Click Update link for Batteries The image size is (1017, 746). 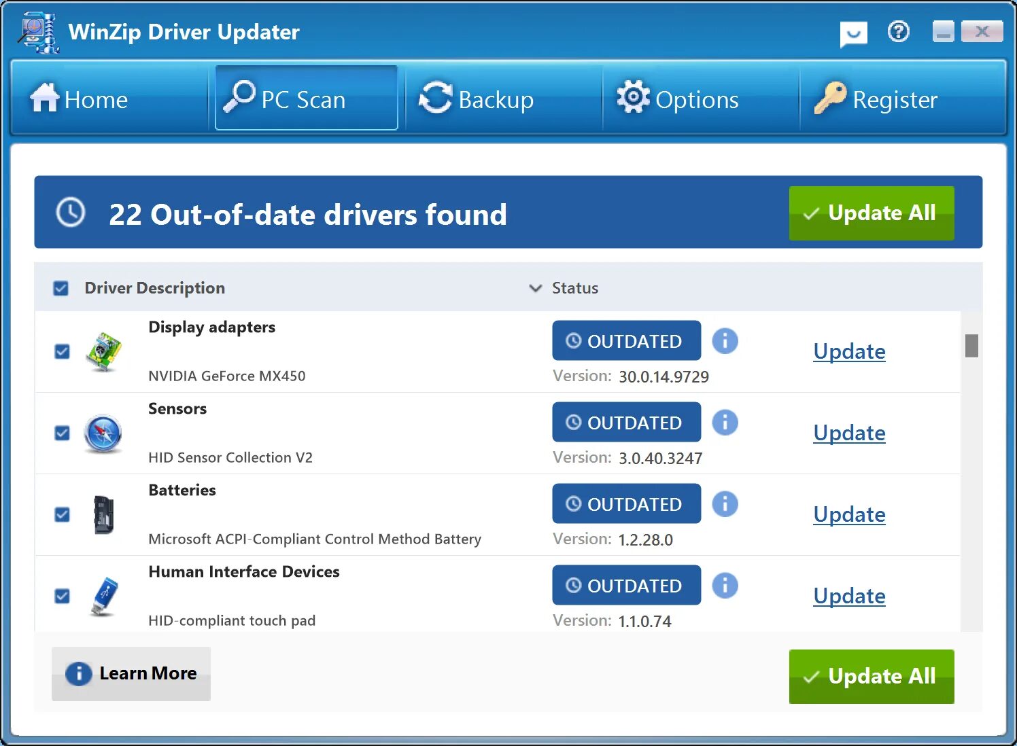[849, 514]
